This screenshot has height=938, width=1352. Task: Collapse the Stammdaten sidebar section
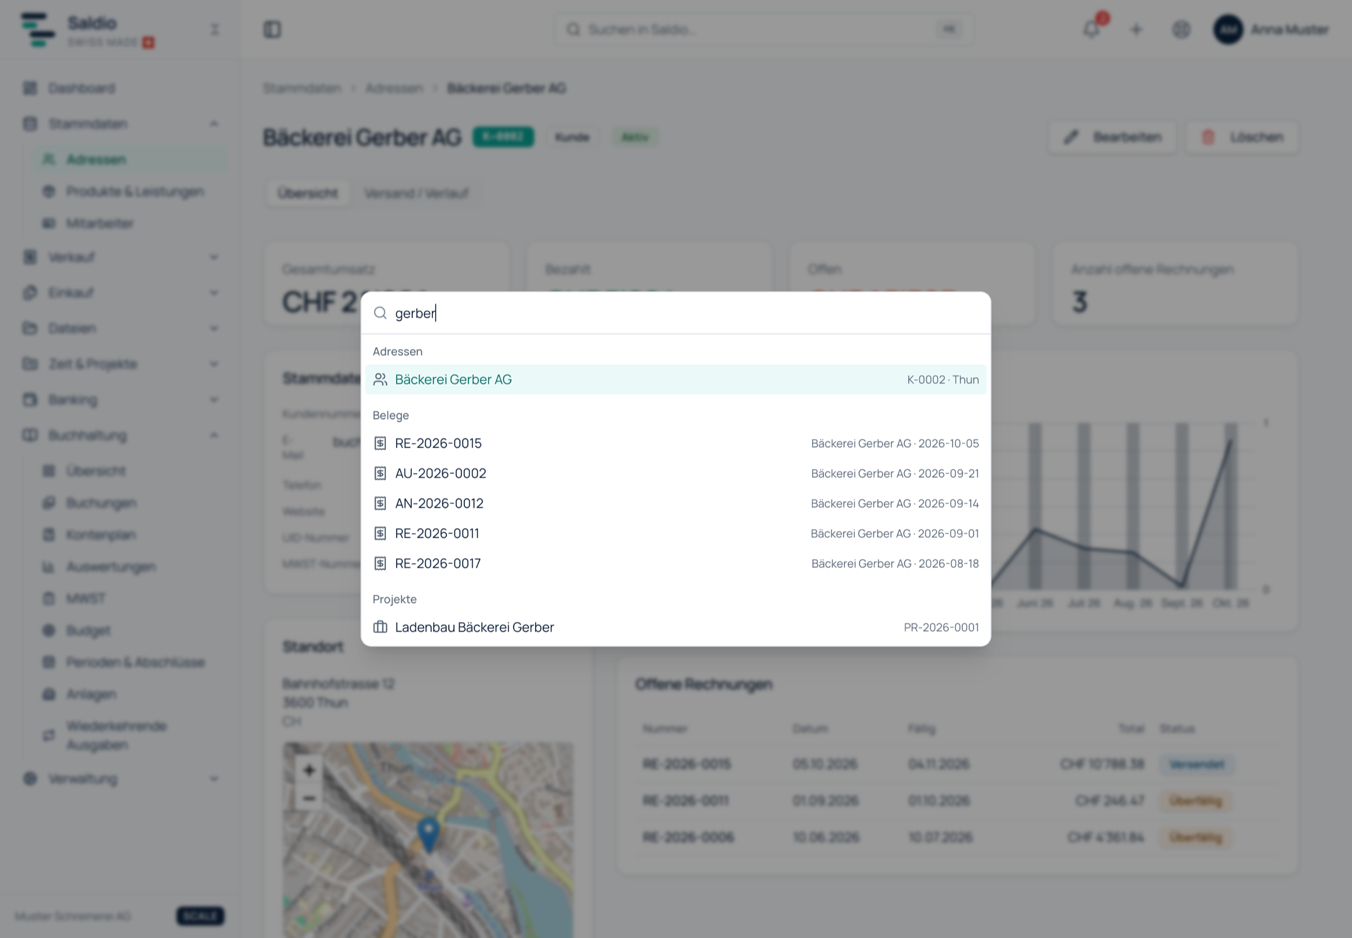[x=121, y=124]
